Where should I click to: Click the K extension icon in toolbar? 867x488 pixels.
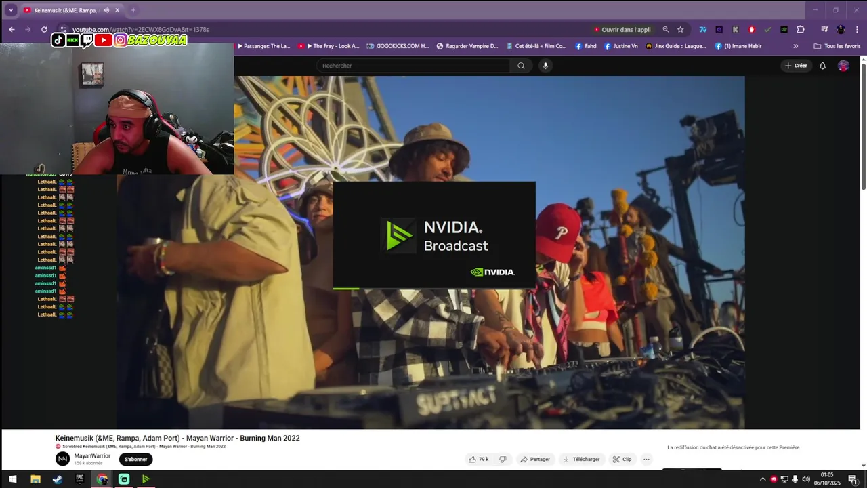pos(735,29)
